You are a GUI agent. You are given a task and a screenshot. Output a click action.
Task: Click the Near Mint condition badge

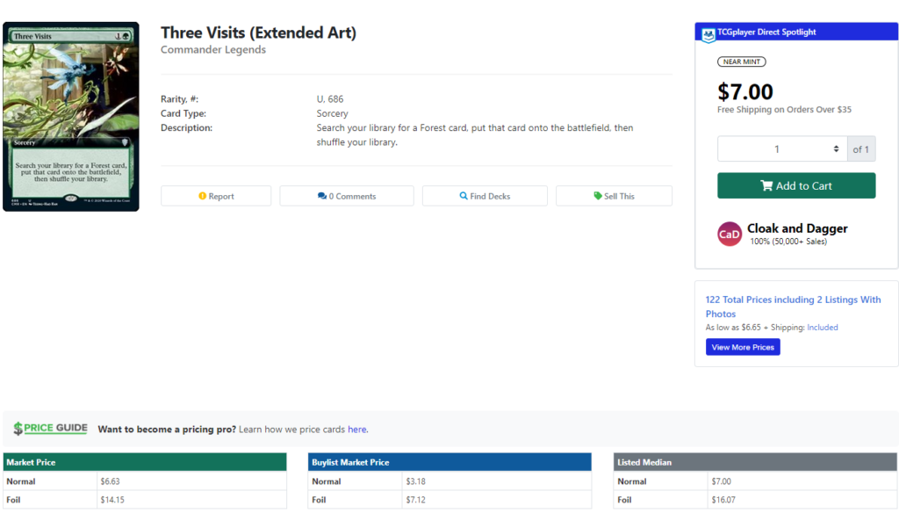pyautogui.click(x=741, y=61)
